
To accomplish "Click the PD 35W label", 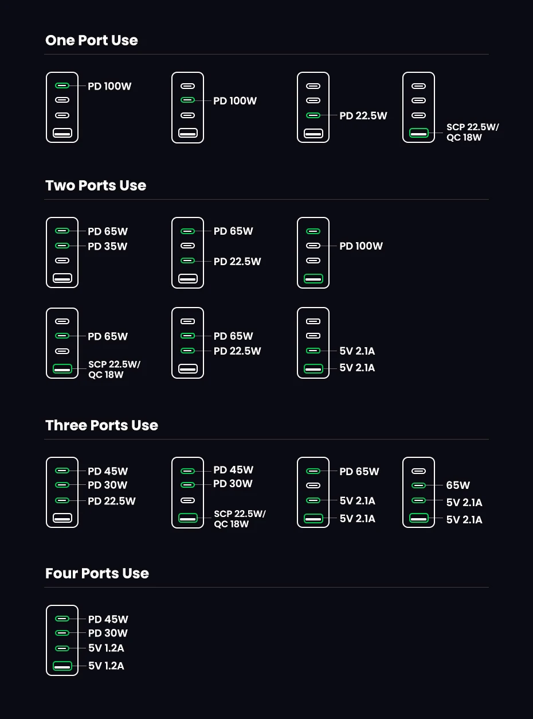I will coord(108,247).
